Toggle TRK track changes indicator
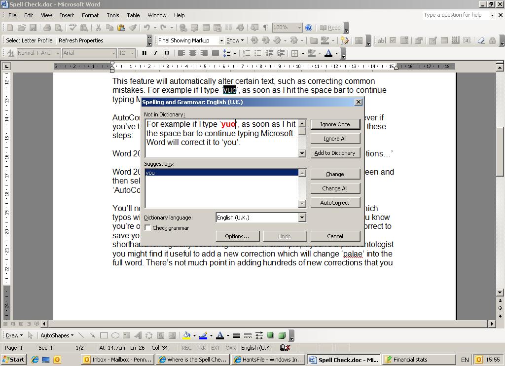The width and height of the screenshot is (505, 366). pyautogui.click(x=201, y=348)
